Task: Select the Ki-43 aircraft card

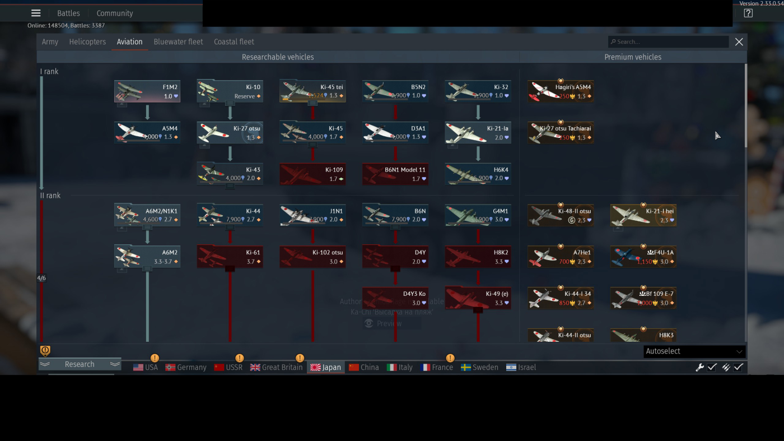Action: [x=230, y=174]
